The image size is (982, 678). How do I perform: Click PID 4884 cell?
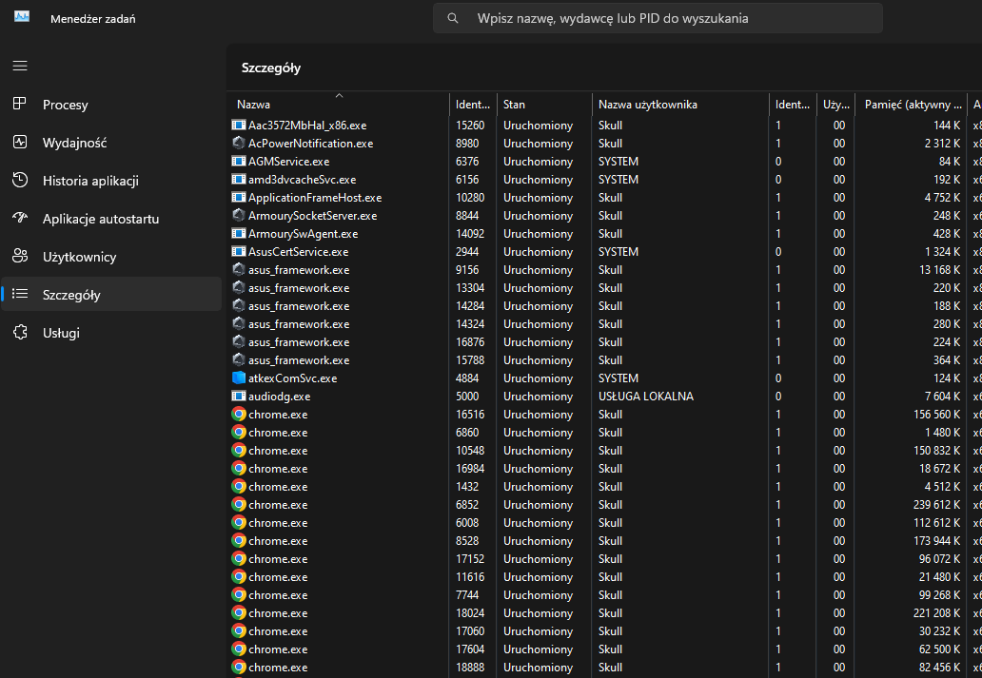[467, 378]
